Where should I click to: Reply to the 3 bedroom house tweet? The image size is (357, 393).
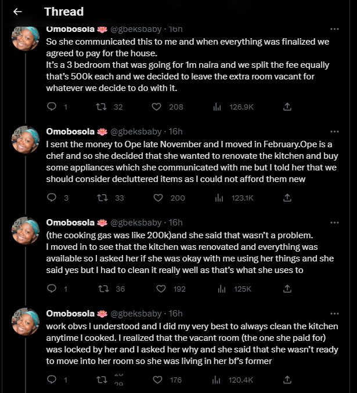click(x=52, y=107)
